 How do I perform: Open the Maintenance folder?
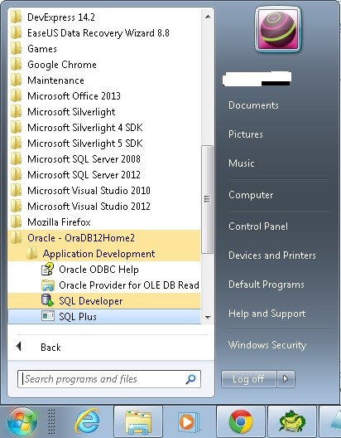click(104, 80)
